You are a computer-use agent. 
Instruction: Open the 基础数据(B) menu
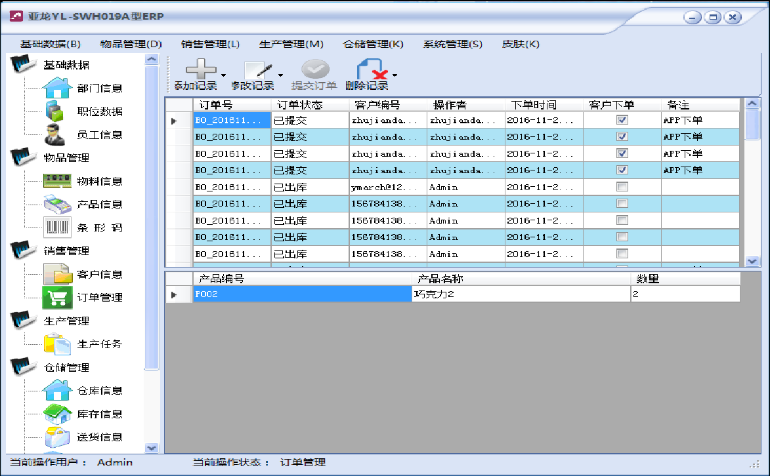[x=51, y=44]
